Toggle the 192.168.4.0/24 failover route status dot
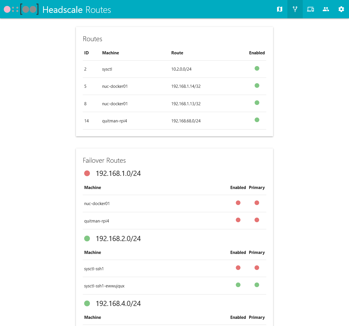The width and height of the screenshot is (349, 326). click(x=87, y=303)
